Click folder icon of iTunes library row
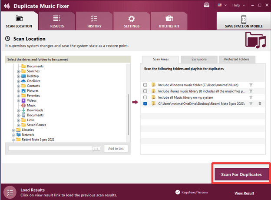The image size is (271, 200). pyautogui.click(x=153, y=91)
